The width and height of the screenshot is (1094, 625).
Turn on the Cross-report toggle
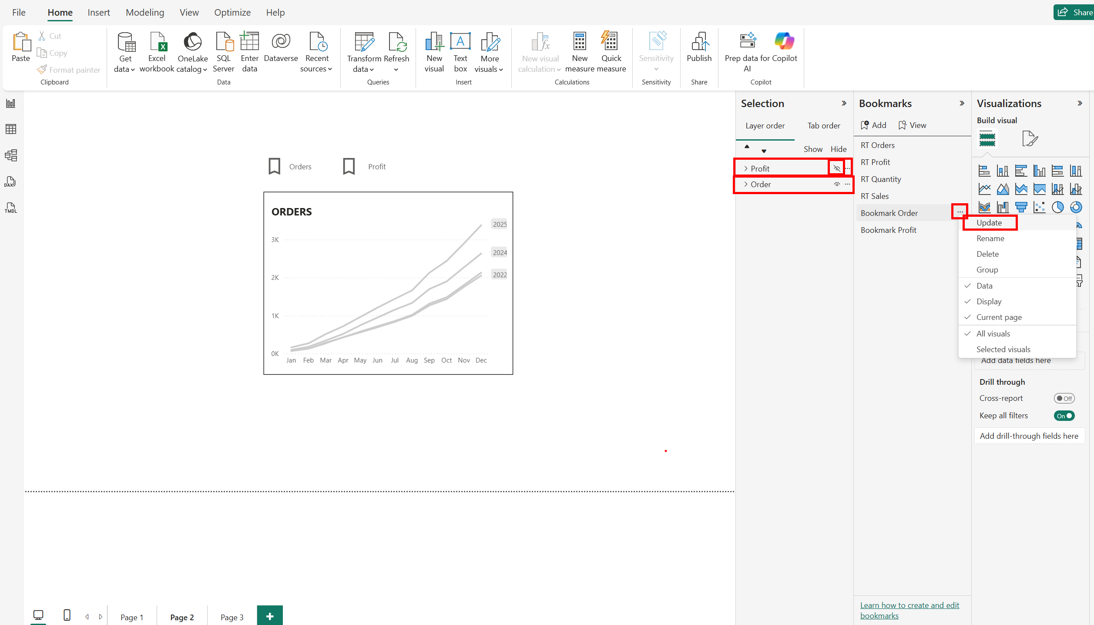tap(1064, 398)
